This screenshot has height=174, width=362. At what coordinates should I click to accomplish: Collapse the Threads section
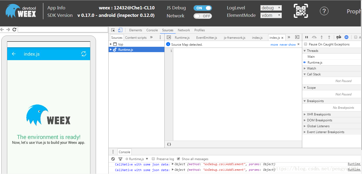coord(305,51)
